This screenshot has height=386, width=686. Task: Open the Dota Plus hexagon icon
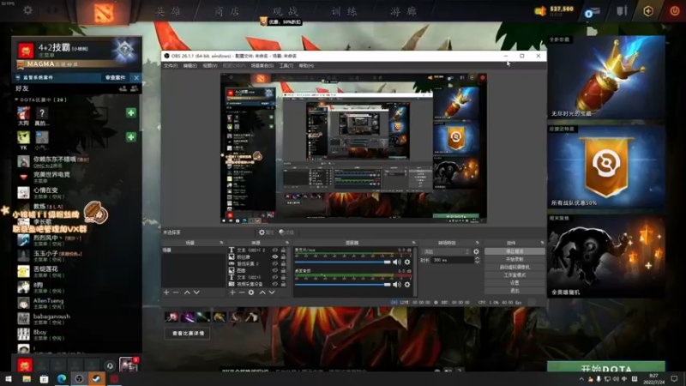[x=648, y=10]
